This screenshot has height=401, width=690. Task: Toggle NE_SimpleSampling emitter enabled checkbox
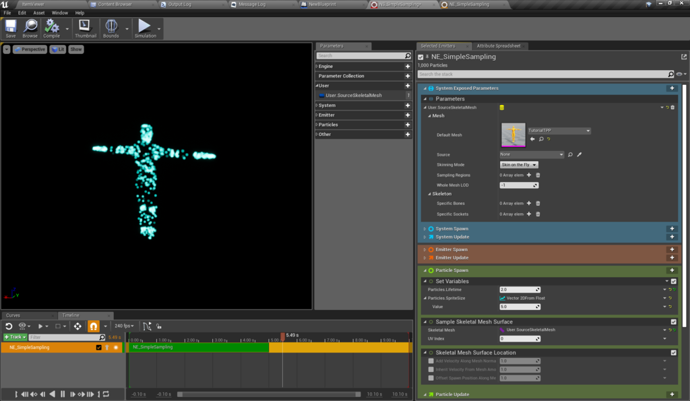(420, 57)
